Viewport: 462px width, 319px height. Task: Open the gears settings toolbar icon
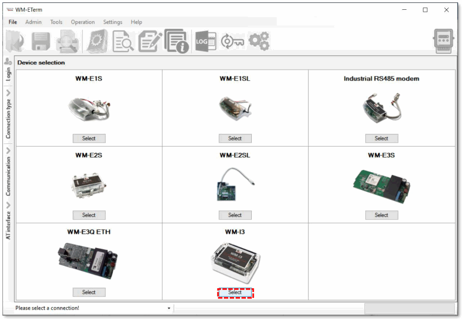pyautogui.click(x=259, y=41)
